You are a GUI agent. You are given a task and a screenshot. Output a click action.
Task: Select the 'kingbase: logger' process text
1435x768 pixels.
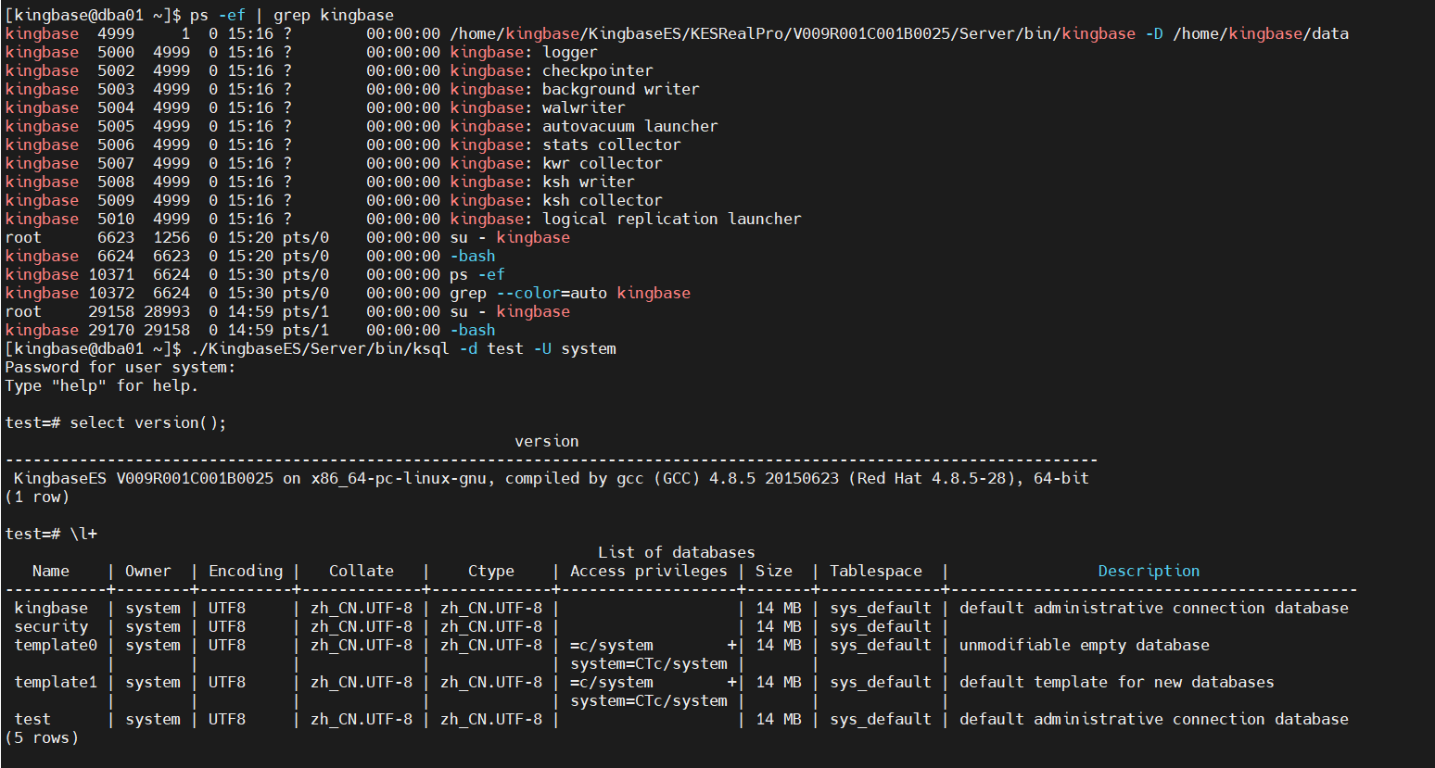(x=524, y=52)
